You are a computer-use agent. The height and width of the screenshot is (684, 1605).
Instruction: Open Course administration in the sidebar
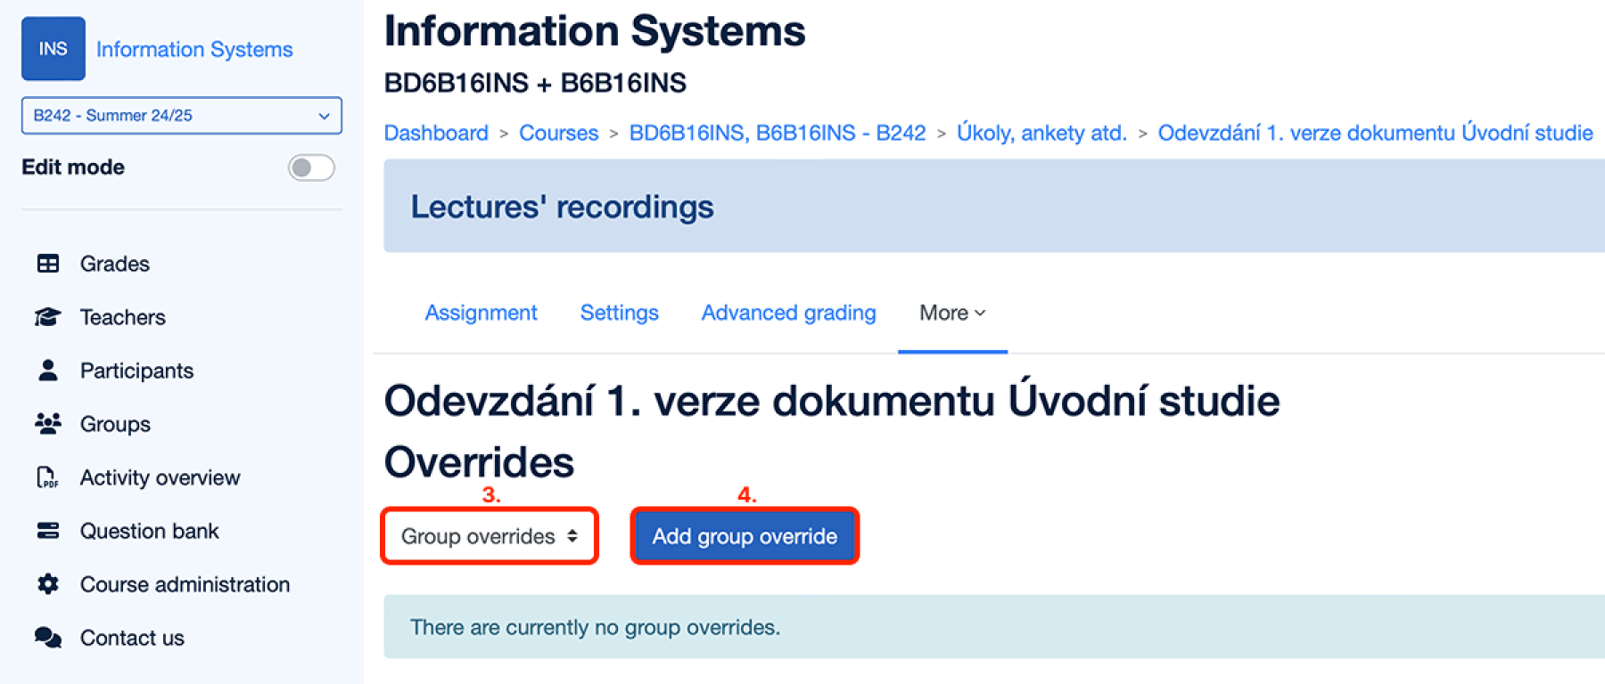[185, 584]
